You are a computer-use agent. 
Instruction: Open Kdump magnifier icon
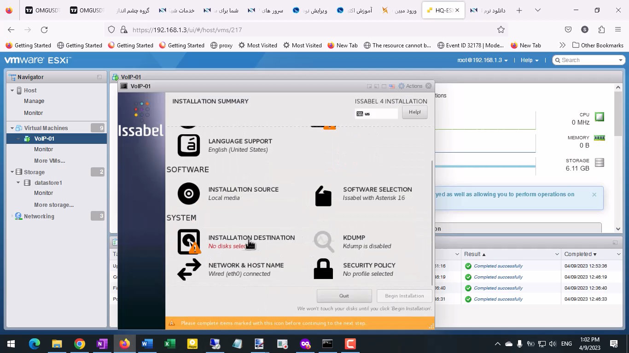point(324,242)
